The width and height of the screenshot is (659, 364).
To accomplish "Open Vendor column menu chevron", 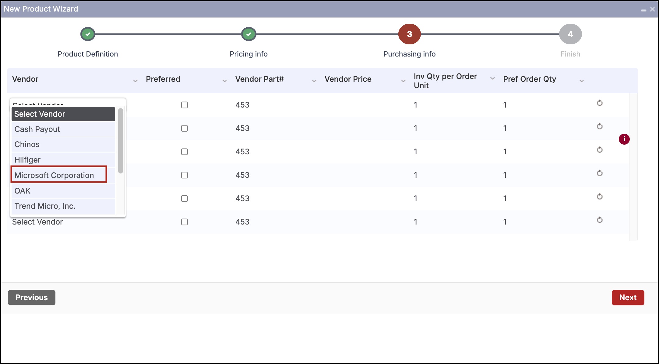I will click(135, 81).
